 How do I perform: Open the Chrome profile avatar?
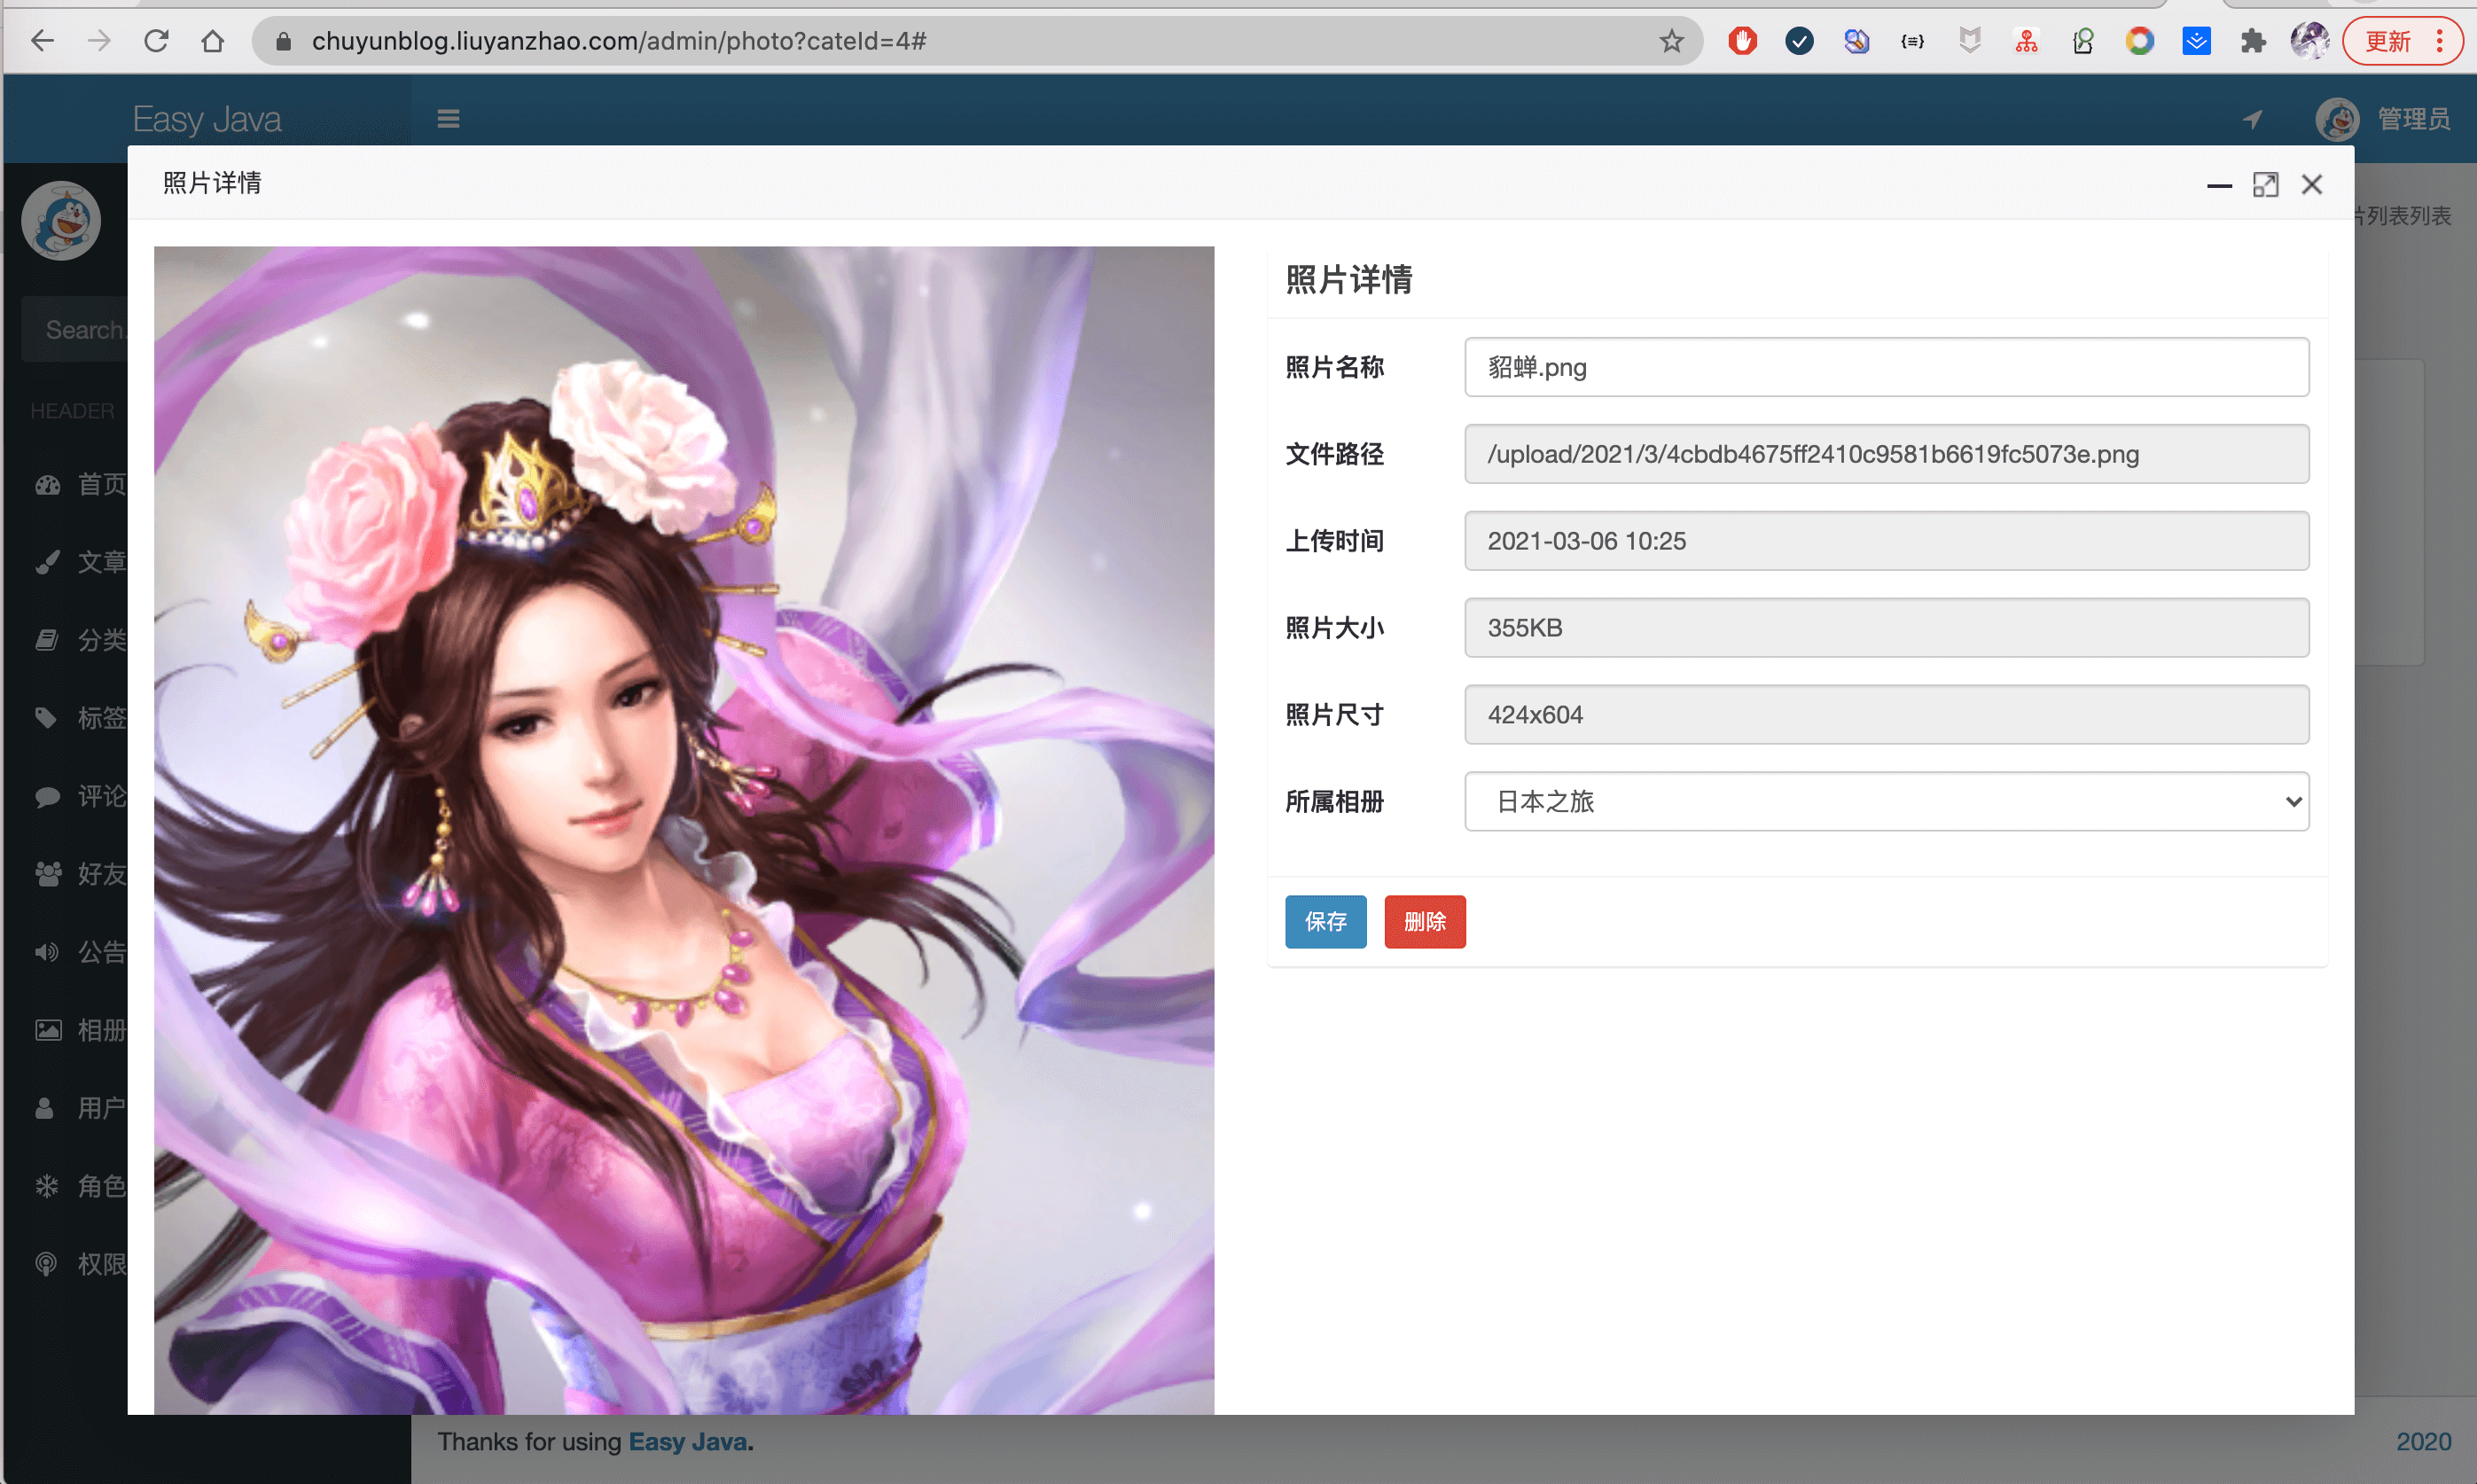click(x=2309, y=41)
